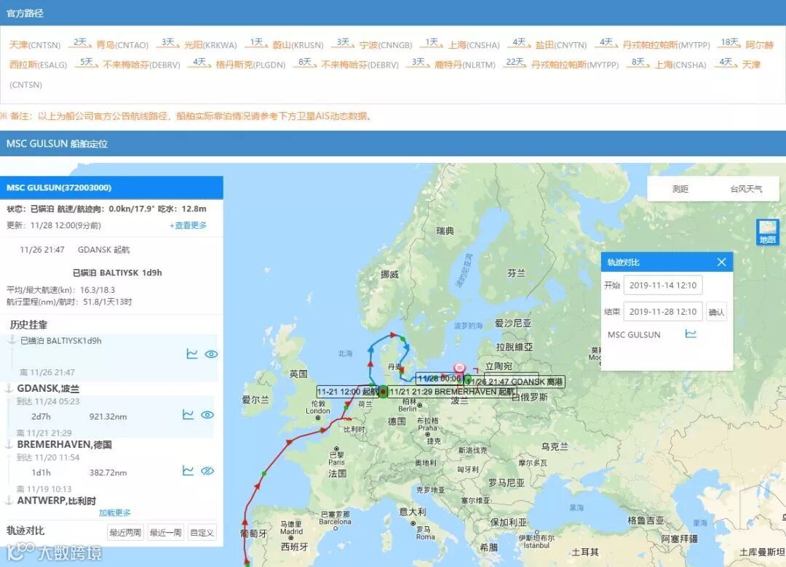Screen dimensions: 786x567
Task: Click 921.32nm distance value
Action: 108,417
